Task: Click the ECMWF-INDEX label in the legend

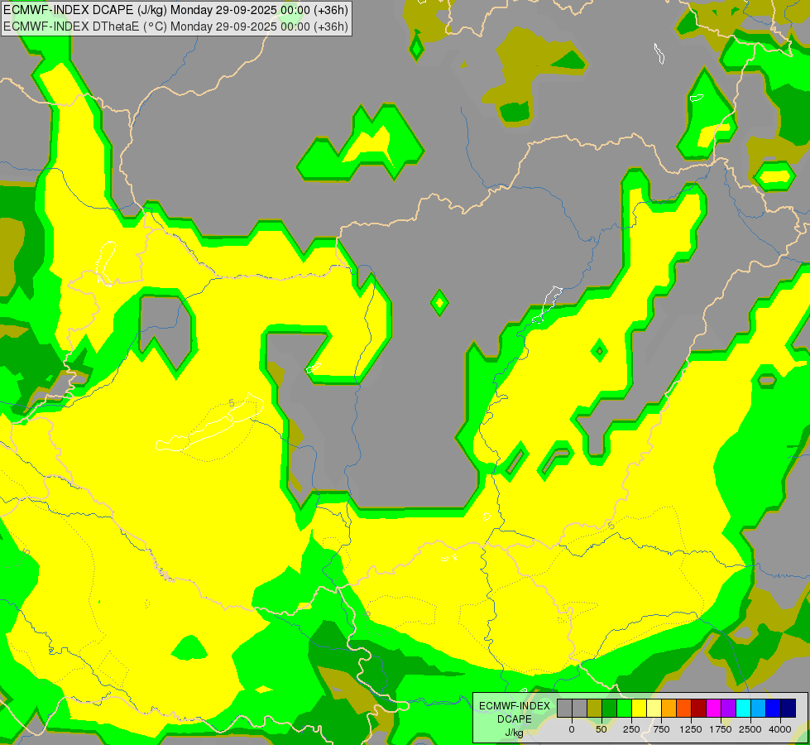Action: coord(514,706)
